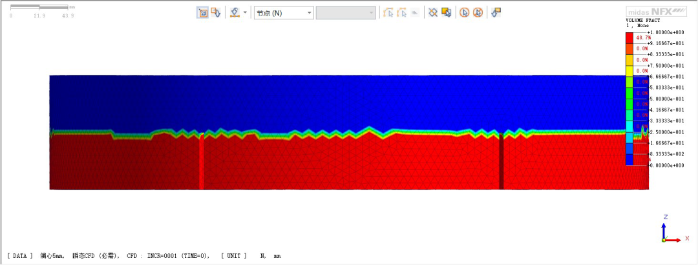This screenshot has width=698, height=265.
Task: Click the first polyline selection icon
Action: [388, 12]
